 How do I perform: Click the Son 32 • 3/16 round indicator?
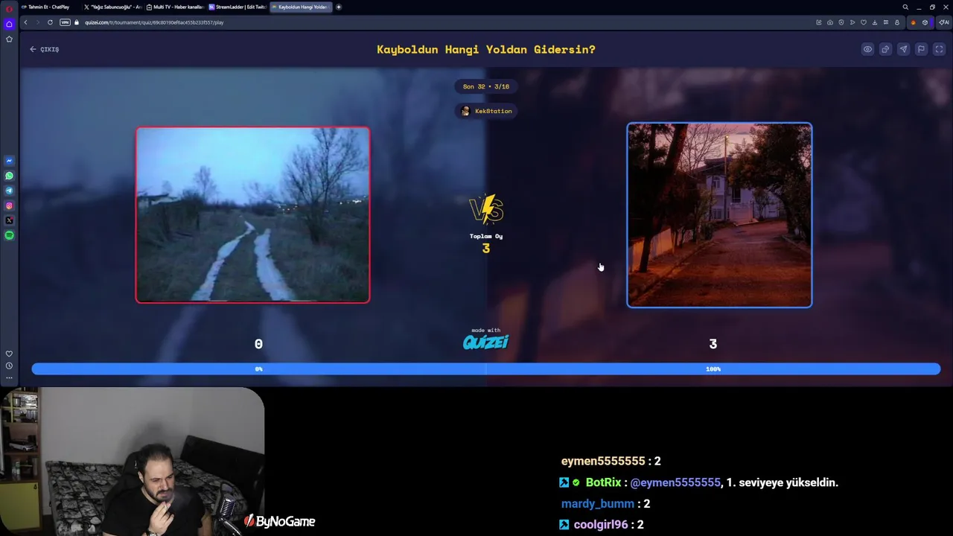486,86
